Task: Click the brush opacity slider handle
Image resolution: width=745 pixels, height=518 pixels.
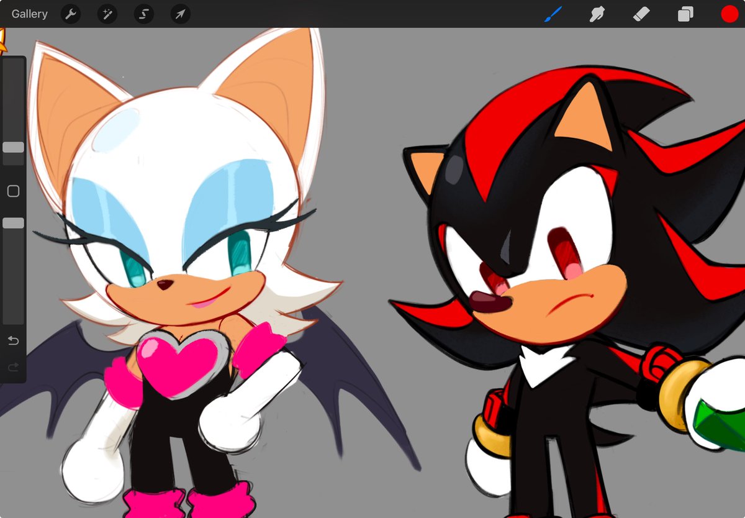Action: [x=13, y=222]
